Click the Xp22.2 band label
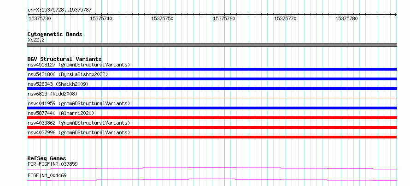The width and height of the screenshot is (410, 186). [36, 40]
